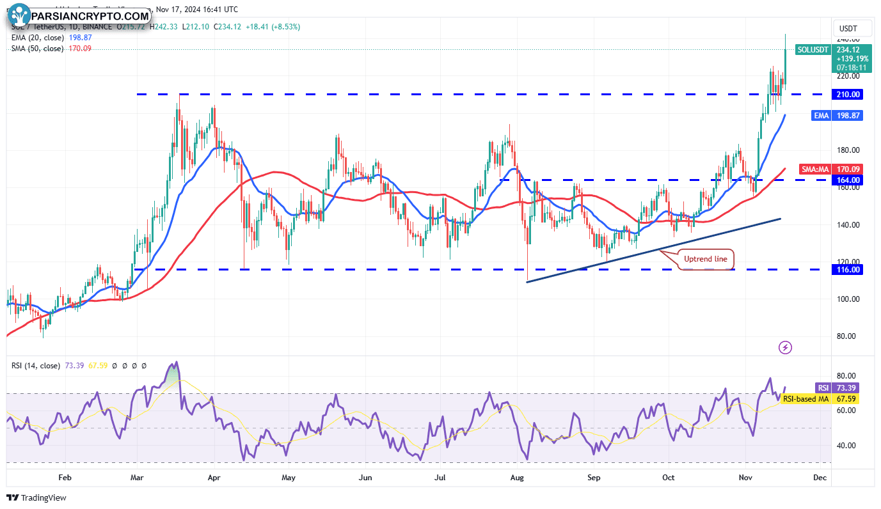The image size is (881, 509).
Task: Click the Mar label on time axis
Action: tap(136, 478)
